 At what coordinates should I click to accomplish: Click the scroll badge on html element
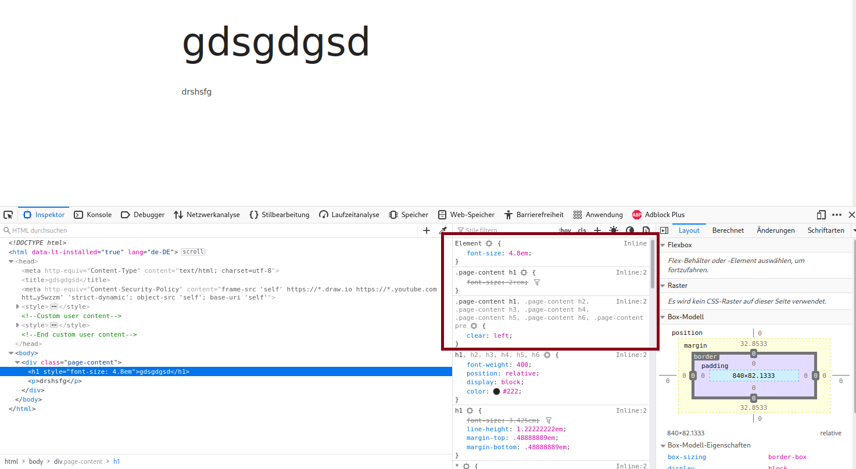[x=193, y=252]
